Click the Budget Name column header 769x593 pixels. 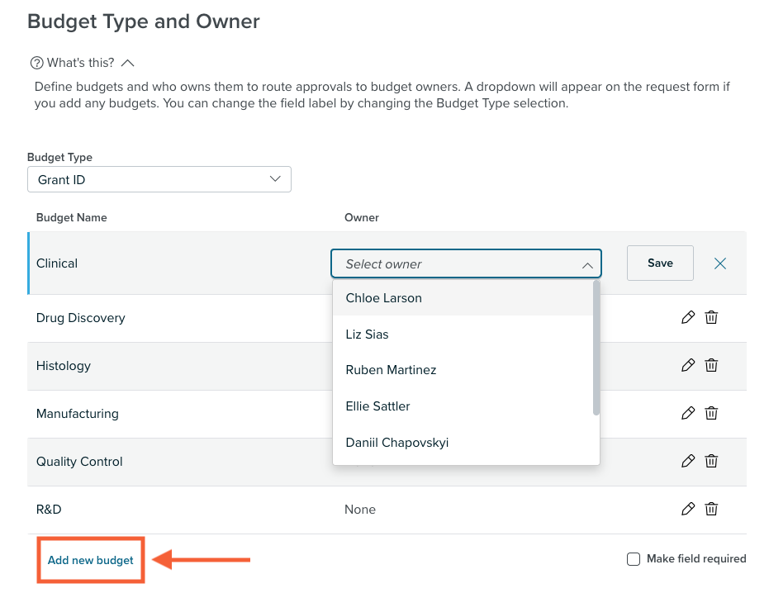72,217
